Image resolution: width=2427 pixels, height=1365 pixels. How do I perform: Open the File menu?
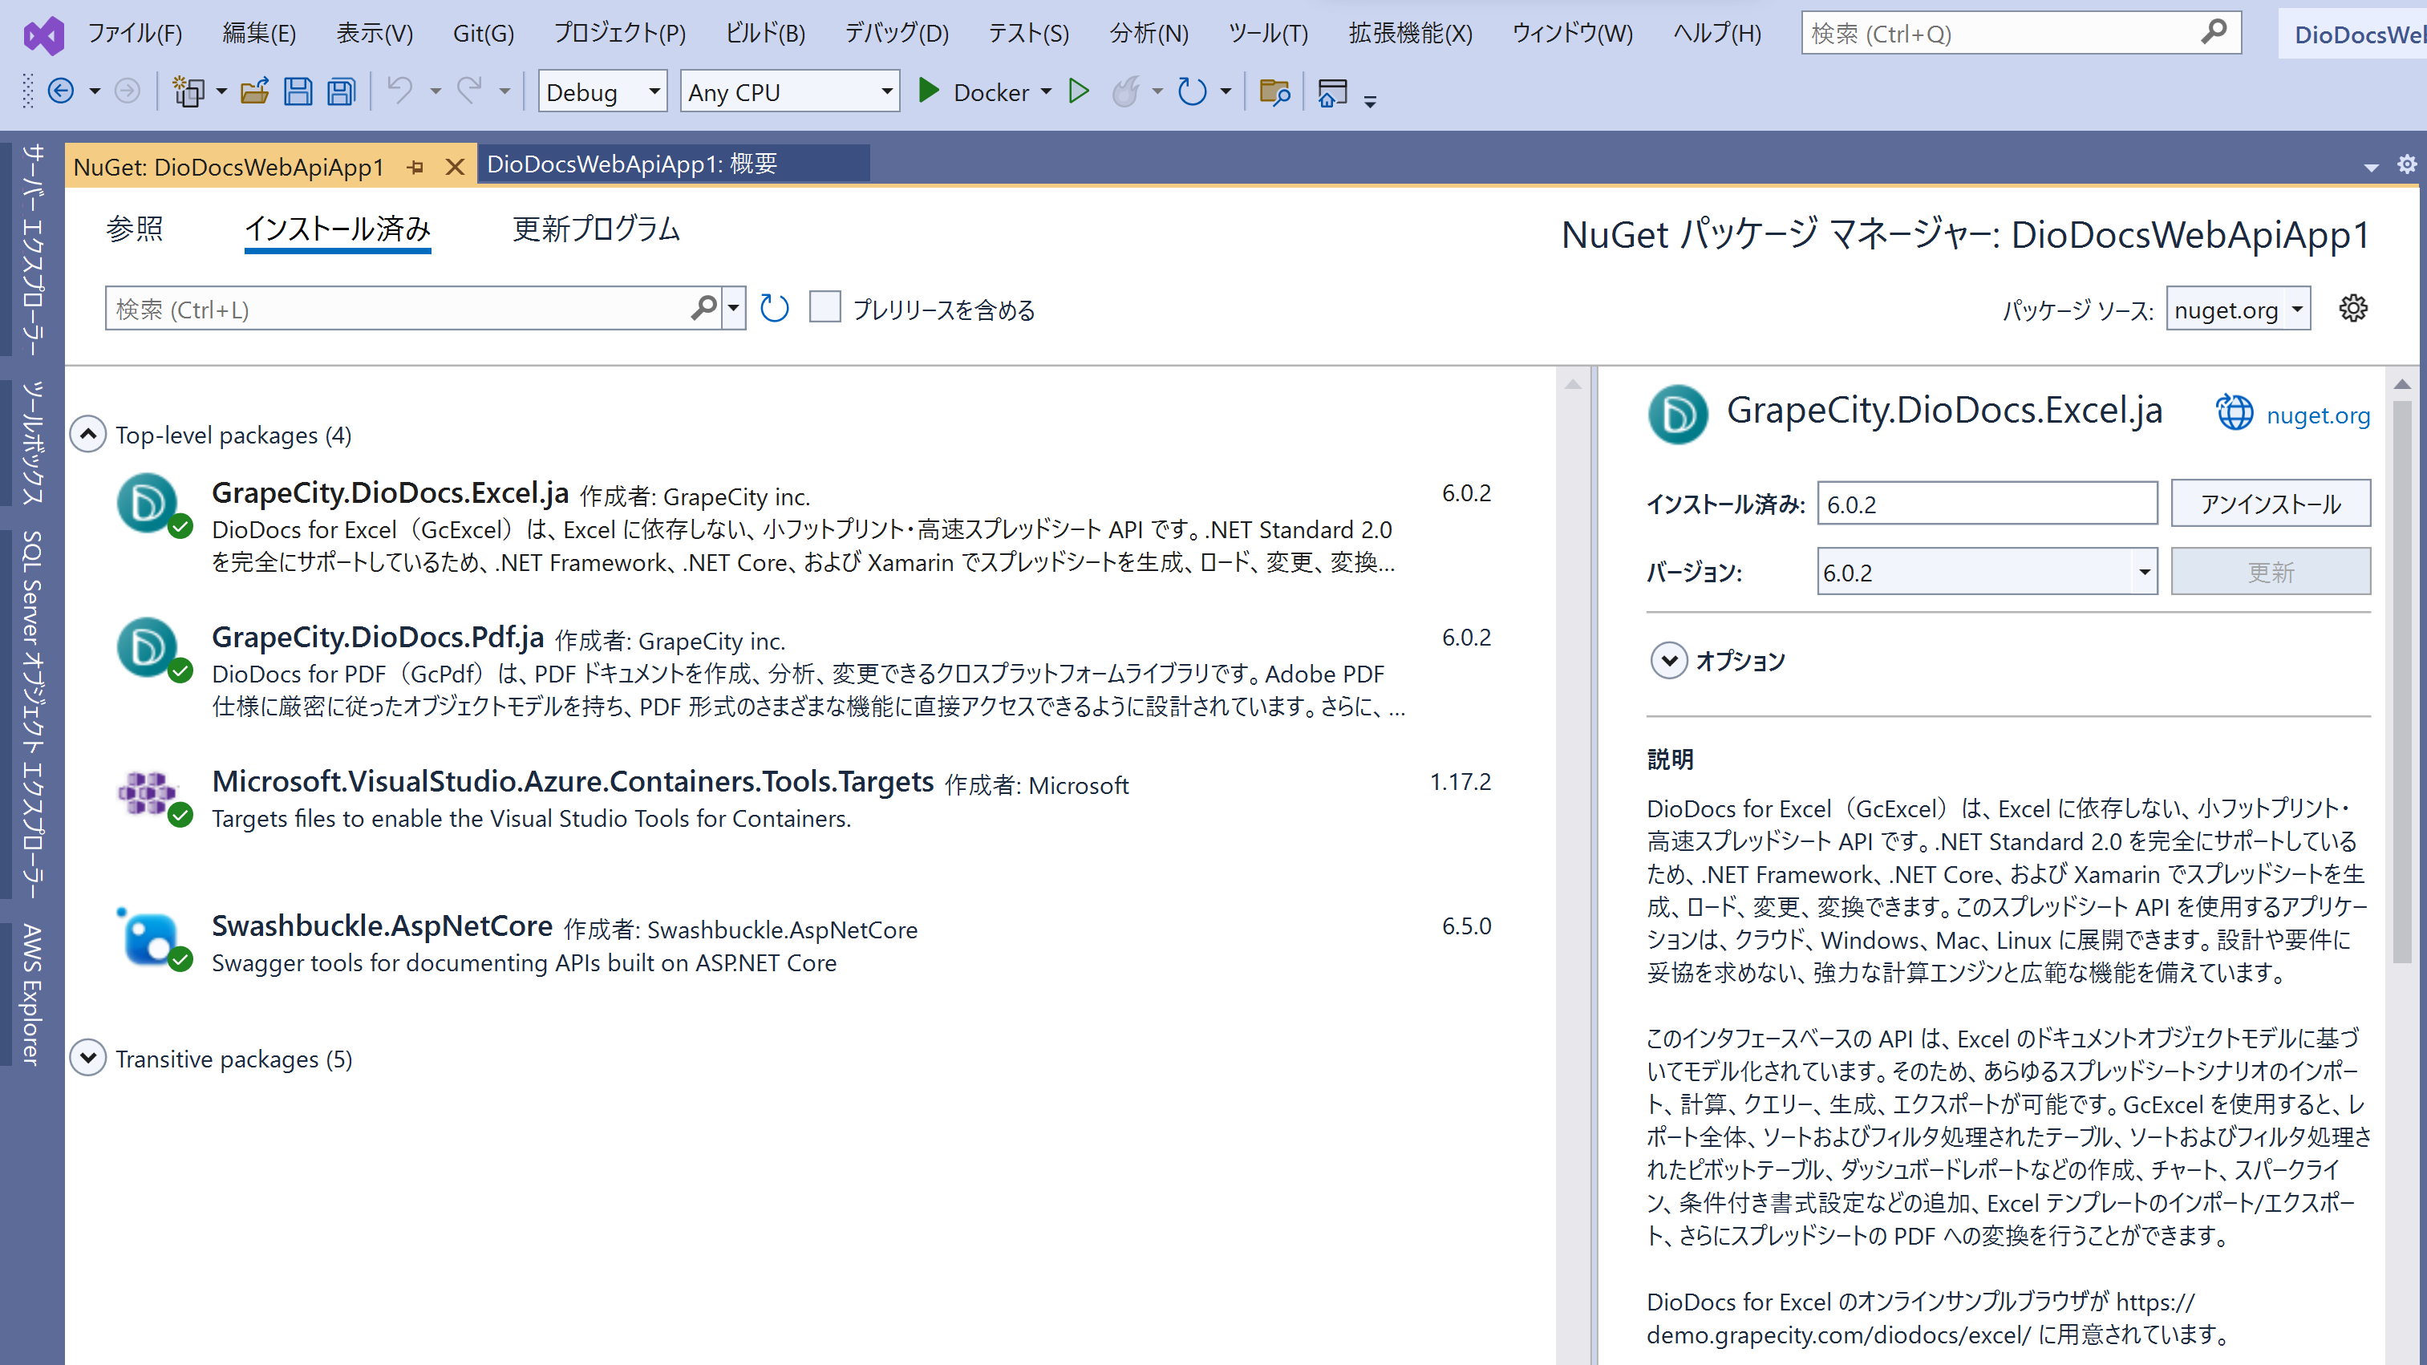(135, 34)
